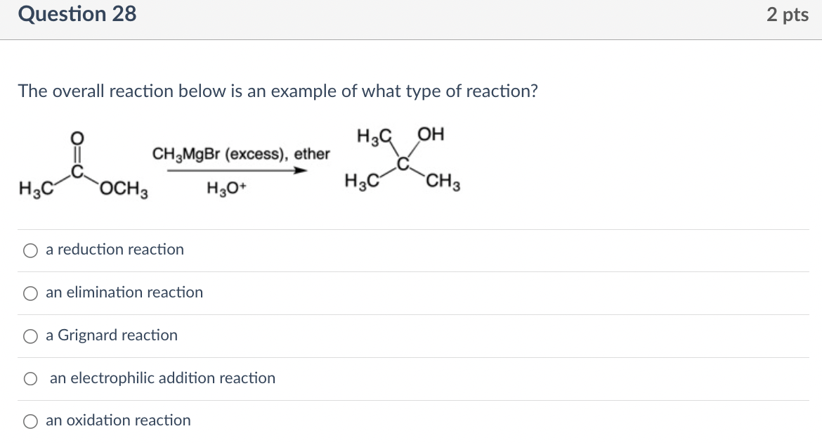The width and height of the screenshot is (822, 443).
Task: Select the radio button for 'an oxidation reaction'
Action: click(30, 420)
